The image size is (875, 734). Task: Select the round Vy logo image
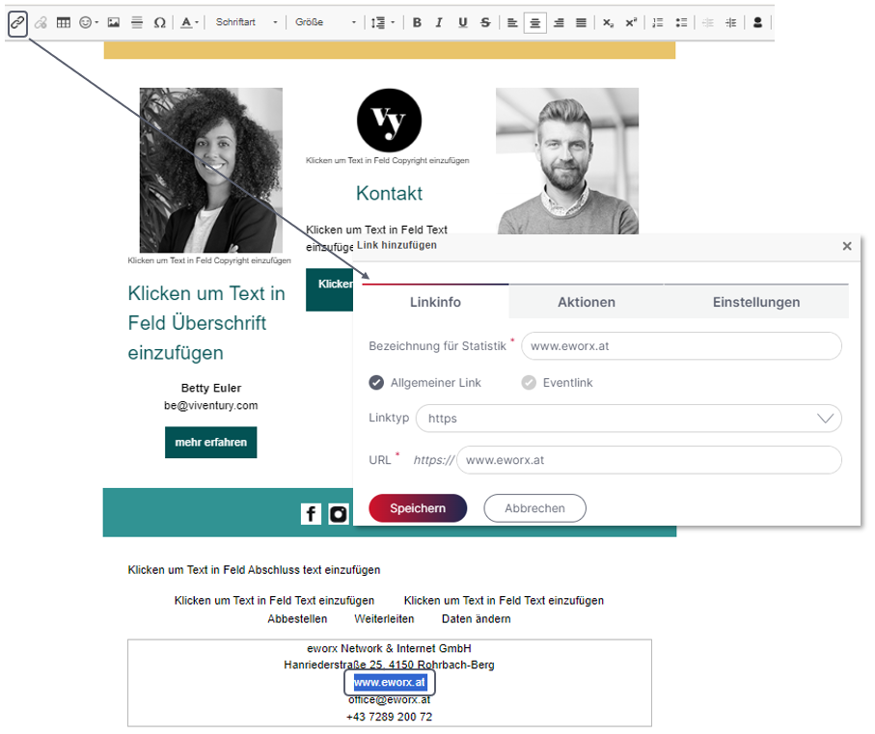tap(389, 121)
